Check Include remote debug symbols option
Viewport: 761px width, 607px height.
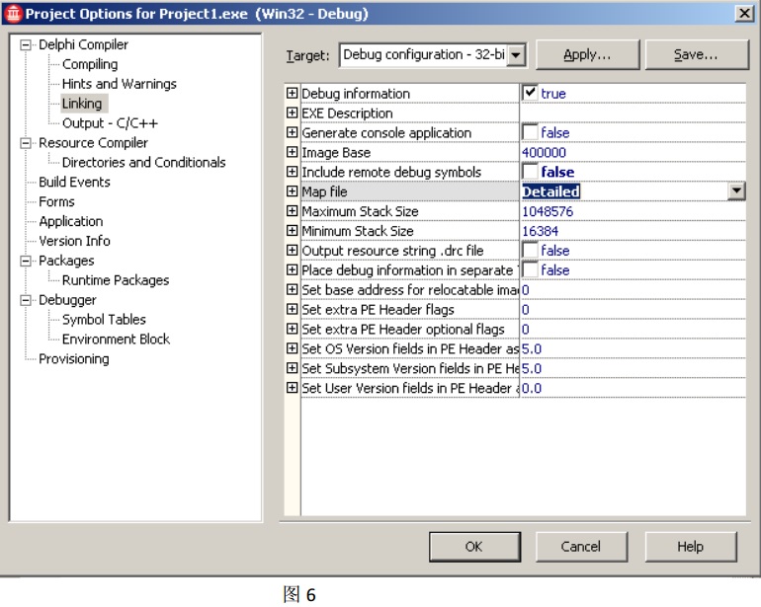point(530,172)
